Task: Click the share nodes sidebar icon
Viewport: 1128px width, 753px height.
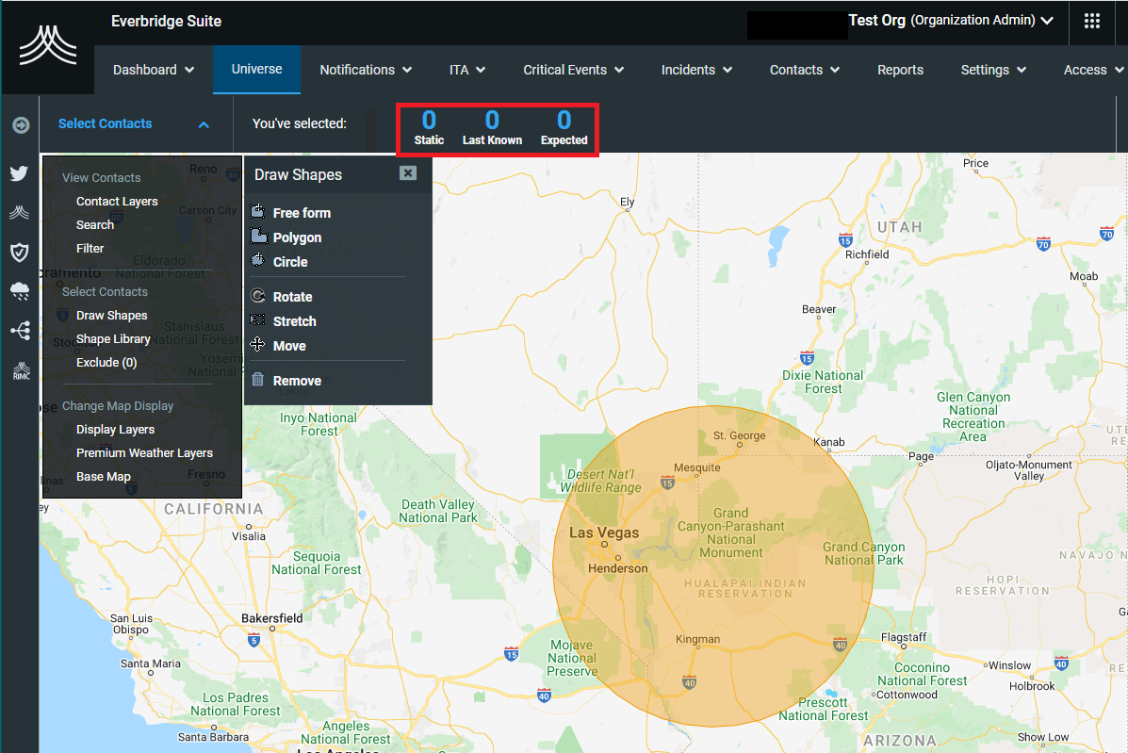Action: point(19,331)
